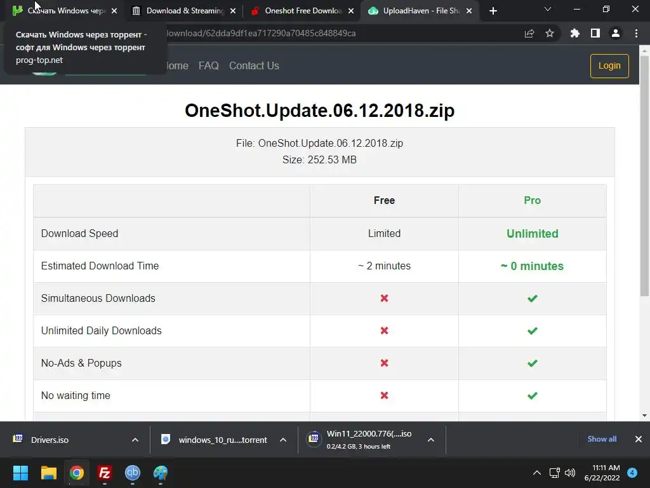Click the Unlimited download speed text
650x488 pixels.
pyautogui.click(x=533, y=234)
